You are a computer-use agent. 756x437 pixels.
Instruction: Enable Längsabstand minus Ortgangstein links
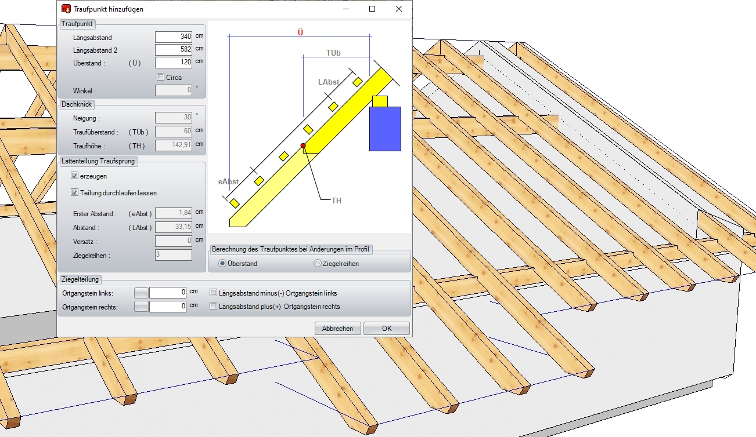214,293
